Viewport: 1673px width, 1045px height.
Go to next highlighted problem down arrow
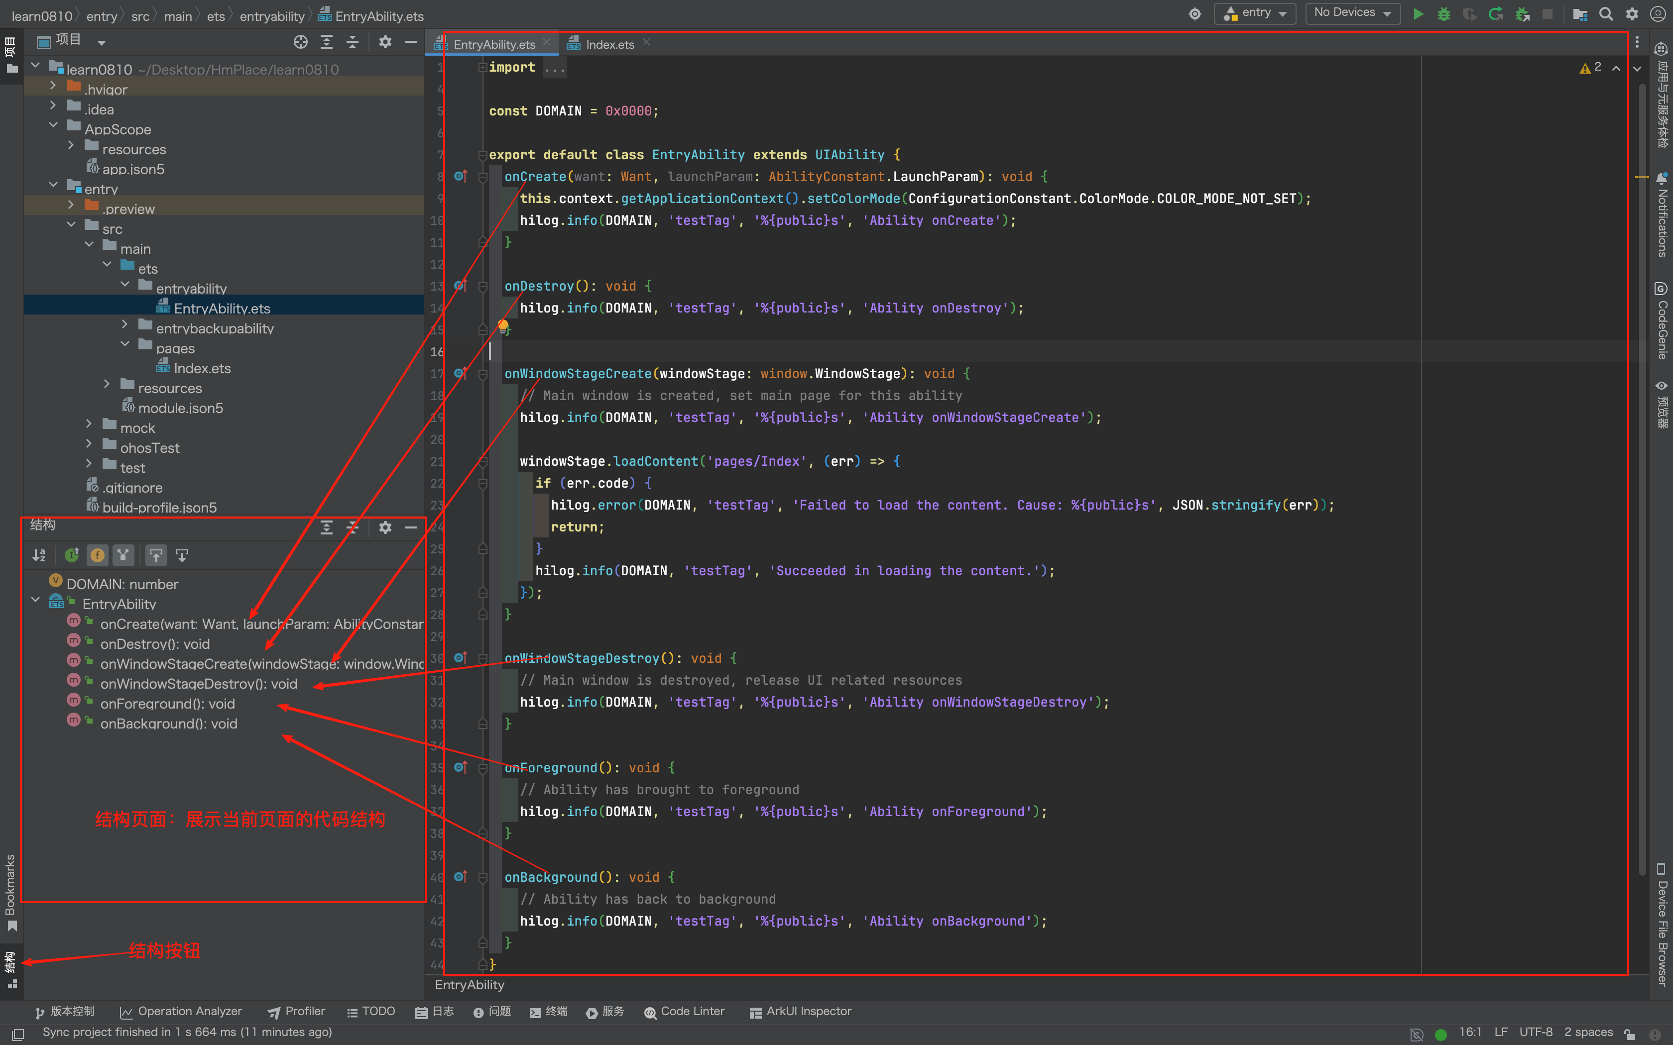click(1636, 68)
